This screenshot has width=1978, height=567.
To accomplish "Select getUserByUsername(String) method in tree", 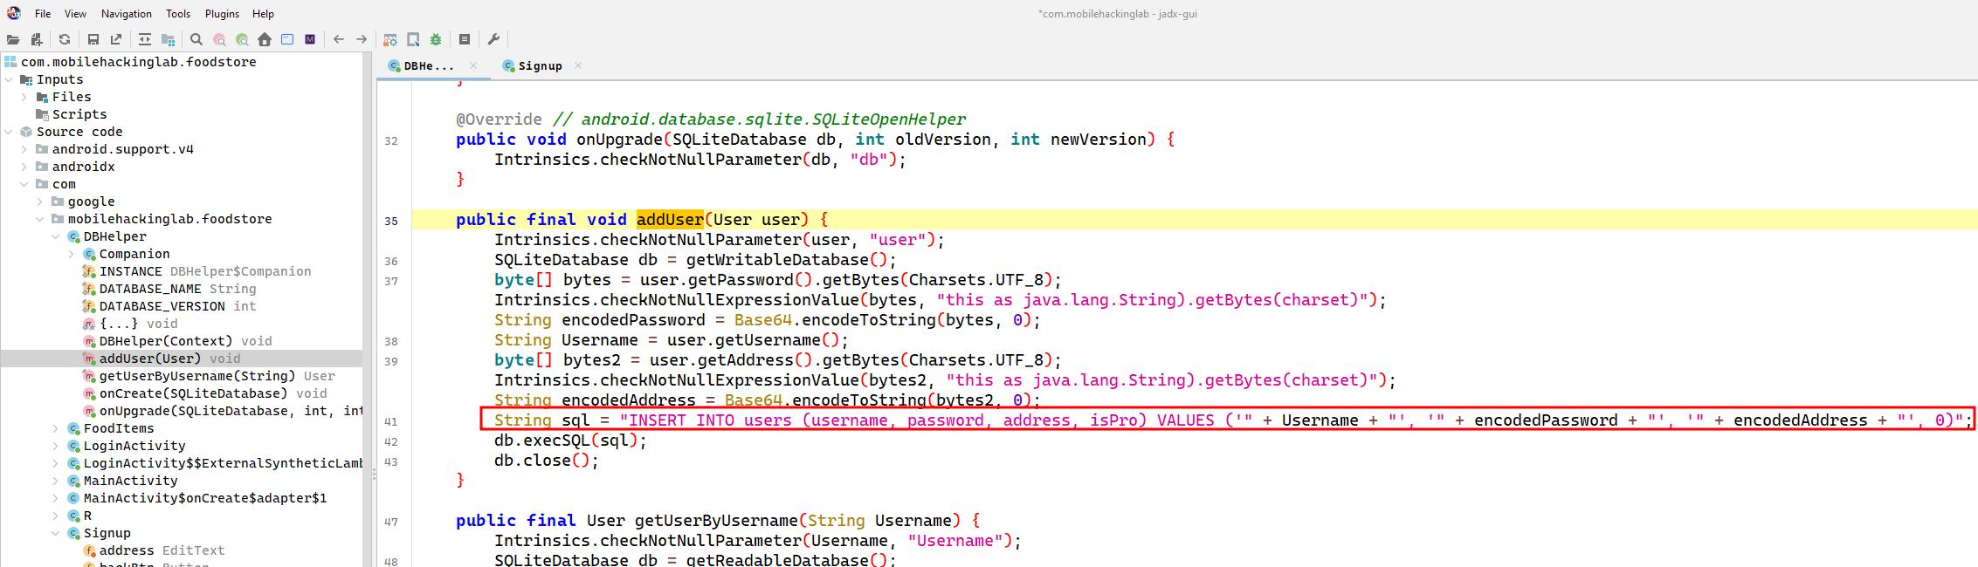I will tap(196, 376).
